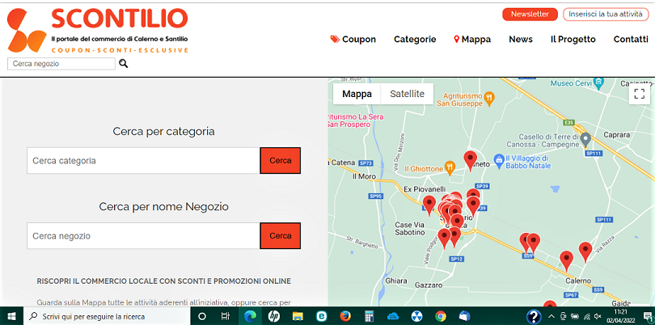Focus the header Cerca negozio field
The height and width of the screenshot is (325, 655).
point(61,64)
